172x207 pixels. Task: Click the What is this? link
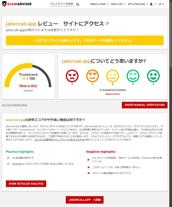tap(28, 86)
